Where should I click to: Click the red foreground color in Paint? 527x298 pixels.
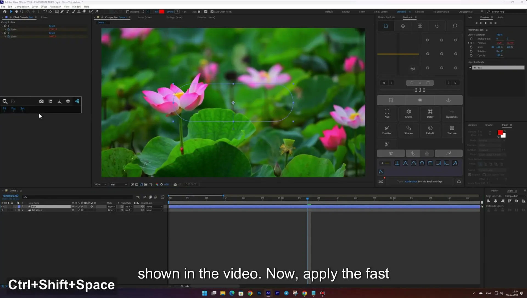click(x=500, y=133)
